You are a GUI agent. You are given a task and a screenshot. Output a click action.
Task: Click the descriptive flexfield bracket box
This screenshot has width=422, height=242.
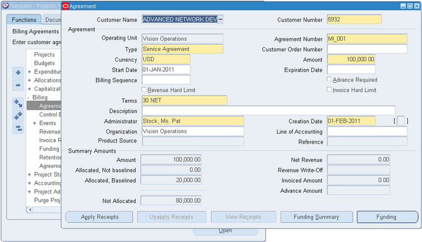[x=401, y=121]
